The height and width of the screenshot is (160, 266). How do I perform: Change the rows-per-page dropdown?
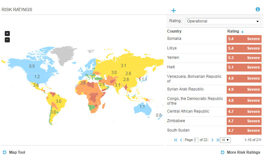tap(225, 140)
